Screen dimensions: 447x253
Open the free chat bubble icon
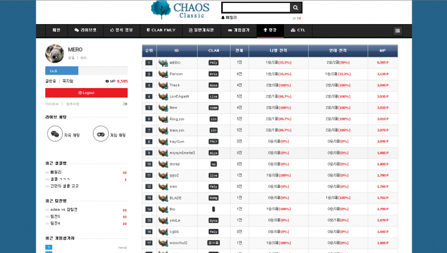55,134
